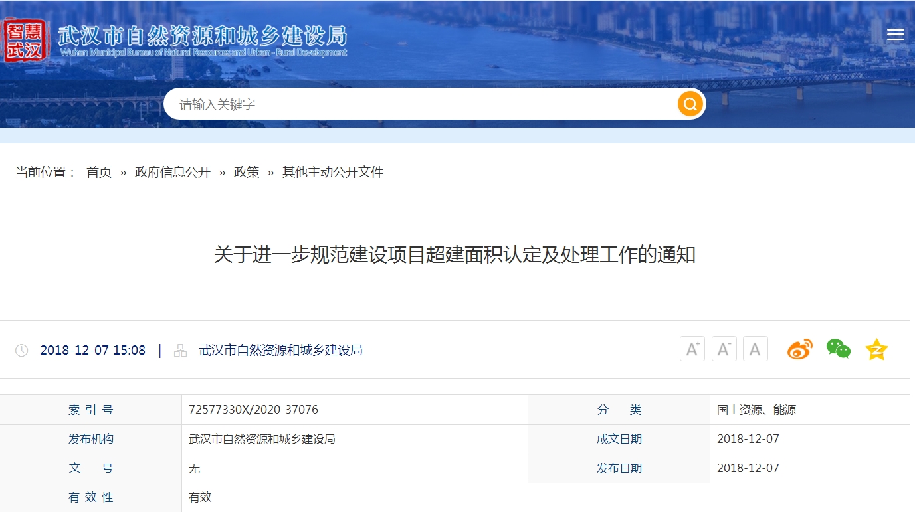The width and height of the screenshot is (915, 512).
Task: Click source 武汉市自然资源和城乡建设局 beside timestamp
Action: pos(280,350)
